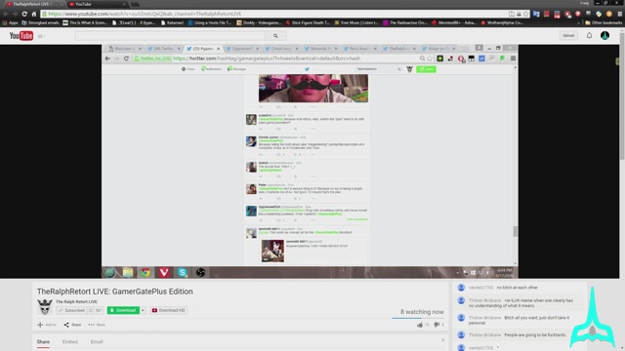Select the Email tab

click(97, 342)
